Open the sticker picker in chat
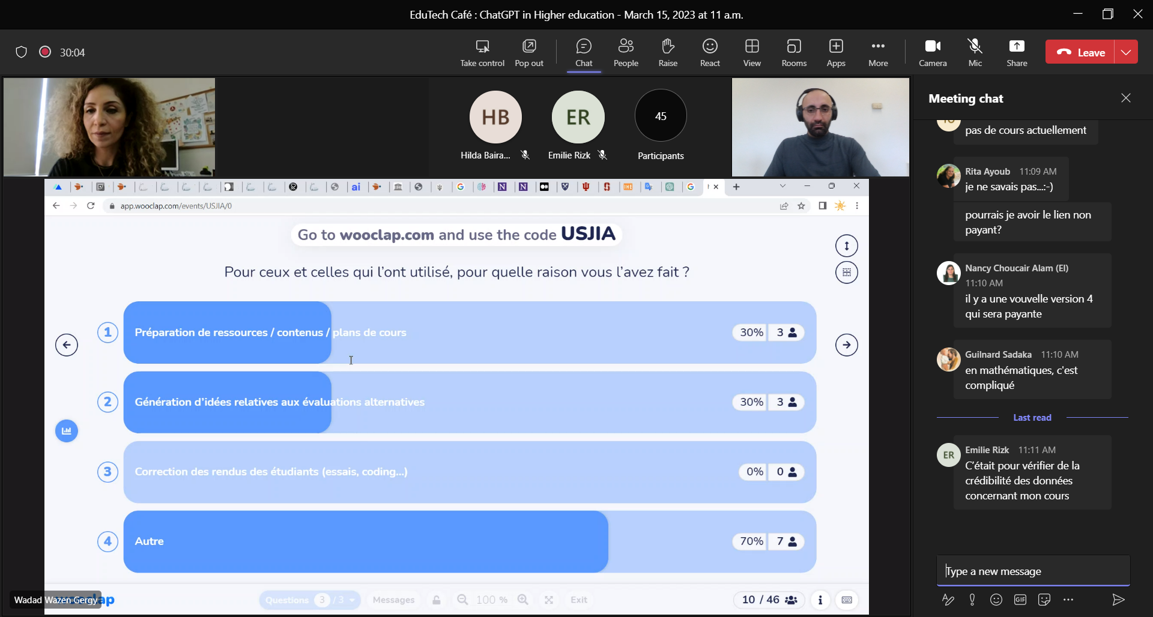 click(1044, 600)
